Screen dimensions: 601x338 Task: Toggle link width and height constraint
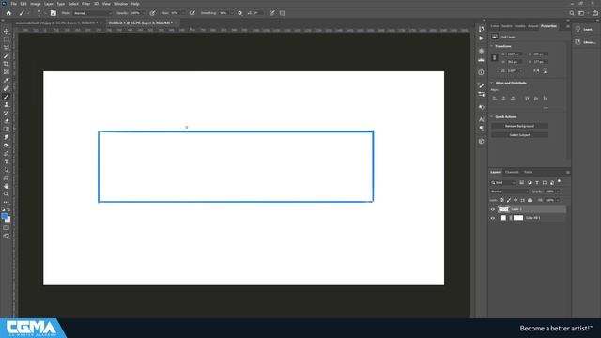pos(495,58)
